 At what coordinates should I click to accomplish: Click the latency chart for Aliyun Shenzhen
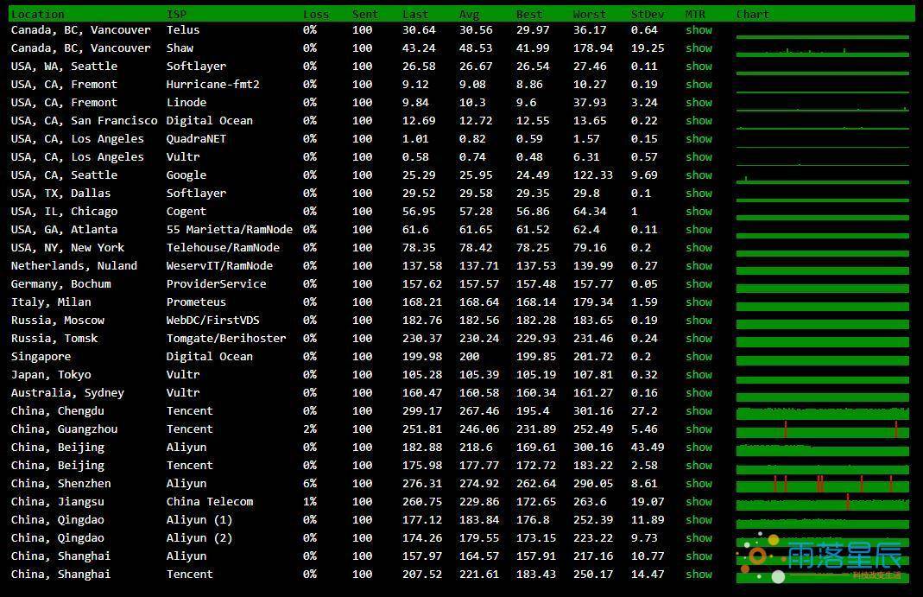pyautogui.click(x=822, y=483)
